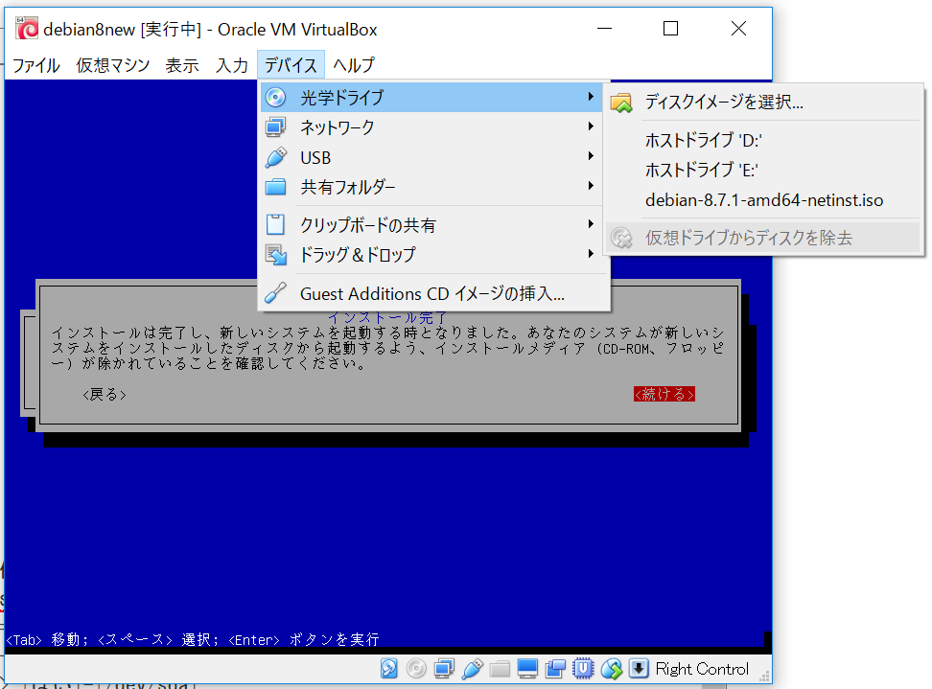Toggle the optical drive status indicator

(x=416, y=668)
